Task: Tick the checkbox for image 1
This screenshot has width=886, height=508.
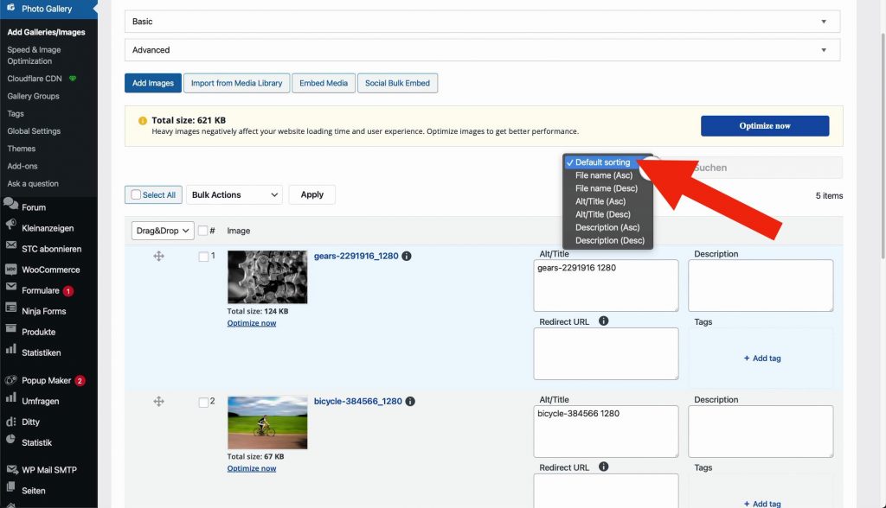Action: 203,257
